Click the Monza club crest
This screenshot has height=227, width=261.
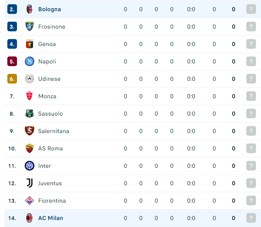29,96
